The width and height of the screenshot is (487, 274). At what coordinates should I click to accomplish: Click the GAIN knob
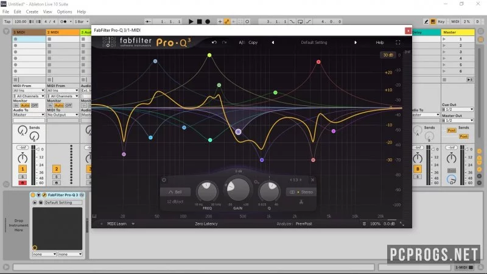238,189
